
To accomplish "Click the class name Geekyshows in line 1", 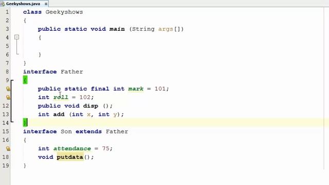I will pyautogui.click(x=64, y=12).
